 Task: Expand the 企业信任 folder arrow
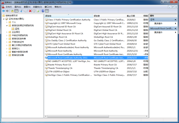[7, 32]
